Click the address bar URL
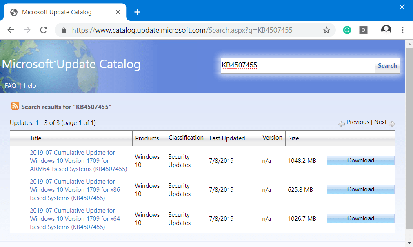The height and width of the screenshot is (247, 413). (182, 30)
